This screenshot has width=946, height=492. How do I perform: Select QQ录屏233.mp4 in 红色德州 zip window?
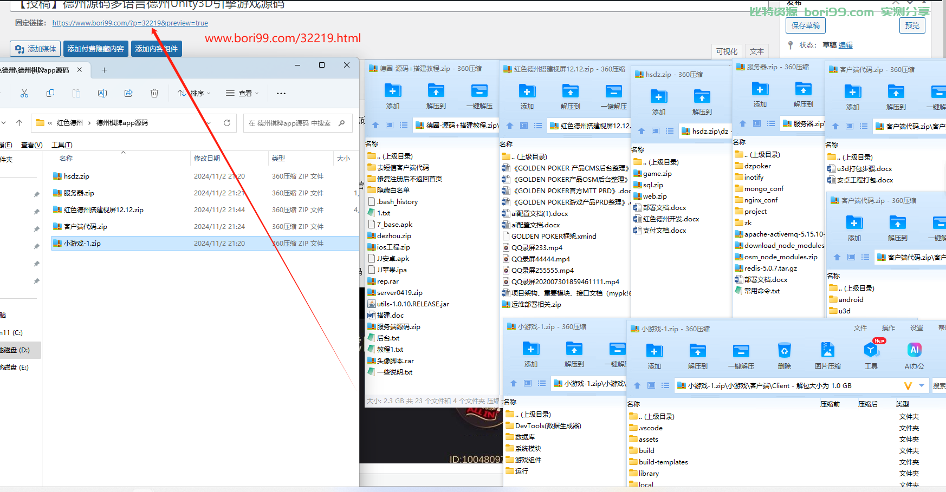pyautogui.click(x=537, y=247)
